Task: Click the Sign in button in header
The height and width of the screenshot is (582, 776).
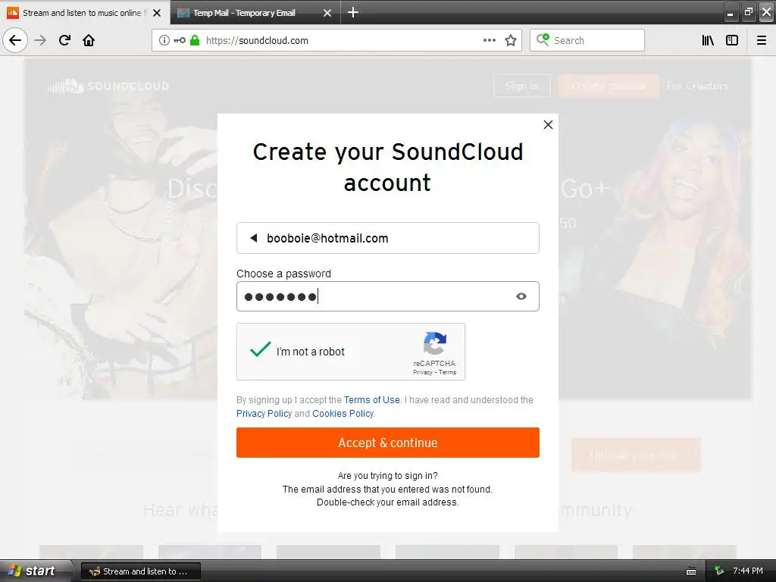Action: (x=522, y=86)
